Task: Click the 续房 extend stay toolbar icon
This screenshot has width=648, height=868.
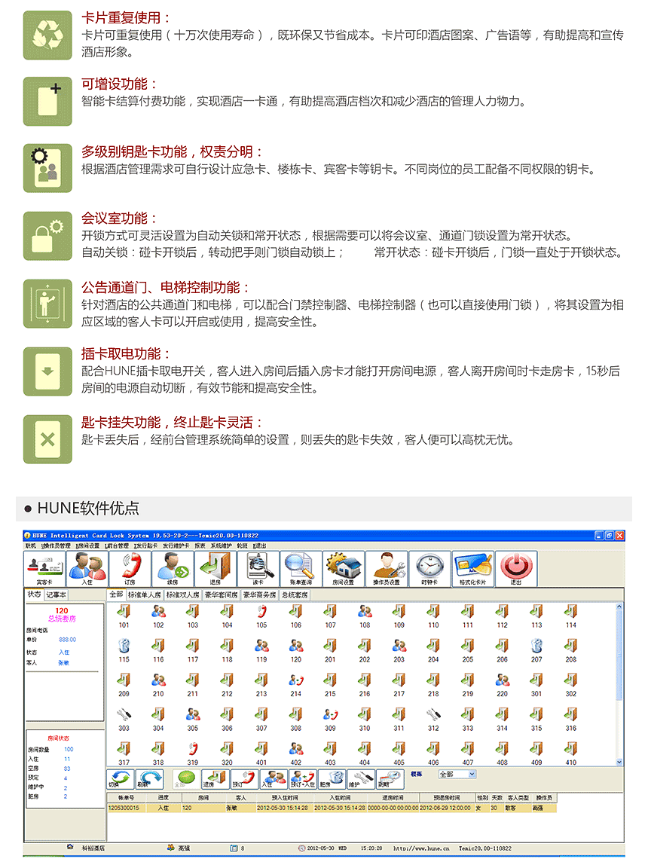Action: pyautogui.click(x=173, y=569)
